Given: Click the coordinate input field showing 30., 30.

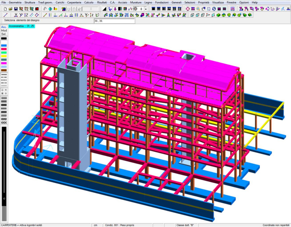Looking at the screenshot, I should tap(114, 20).
